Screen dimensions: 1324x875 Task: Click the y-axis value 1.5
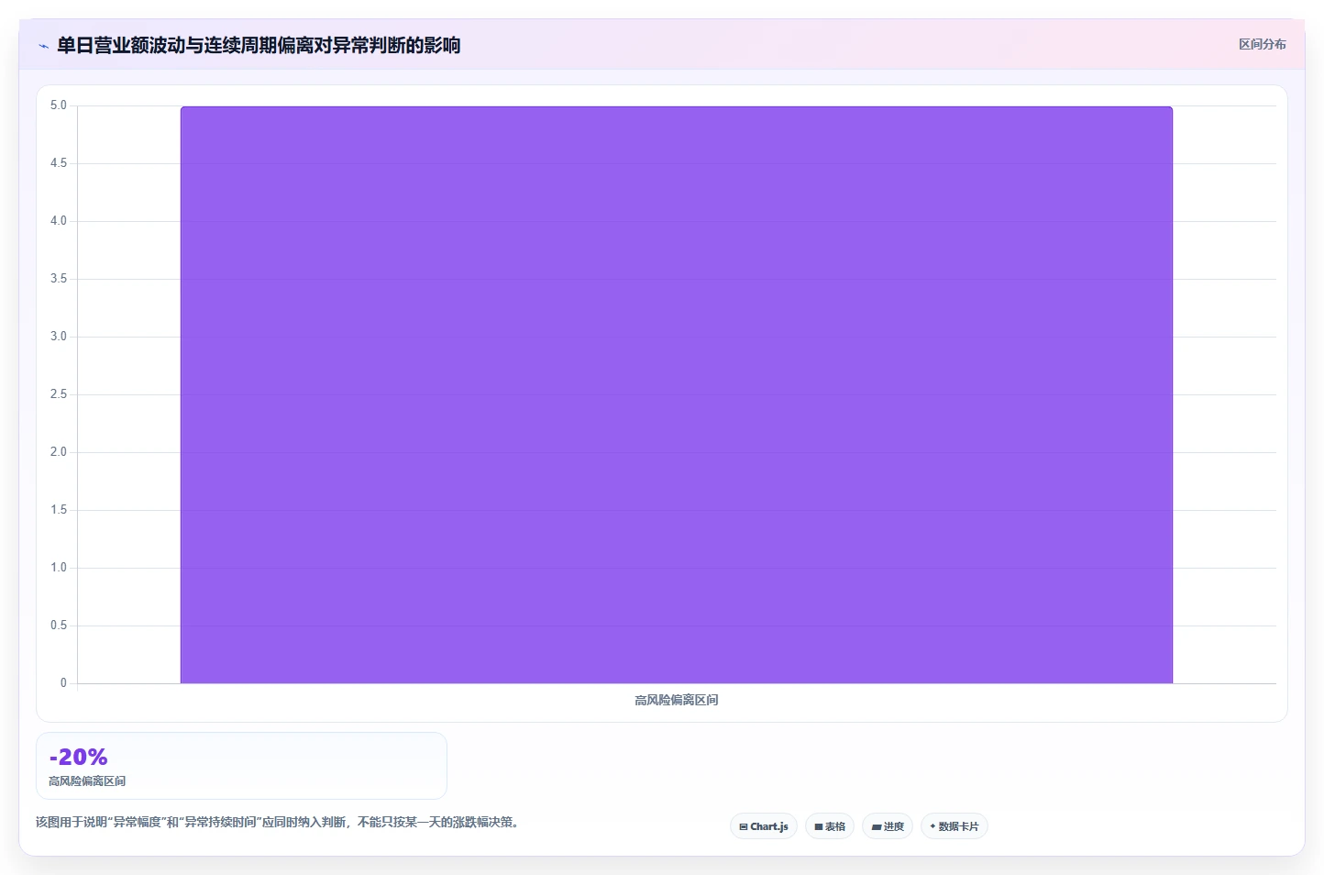59,510
